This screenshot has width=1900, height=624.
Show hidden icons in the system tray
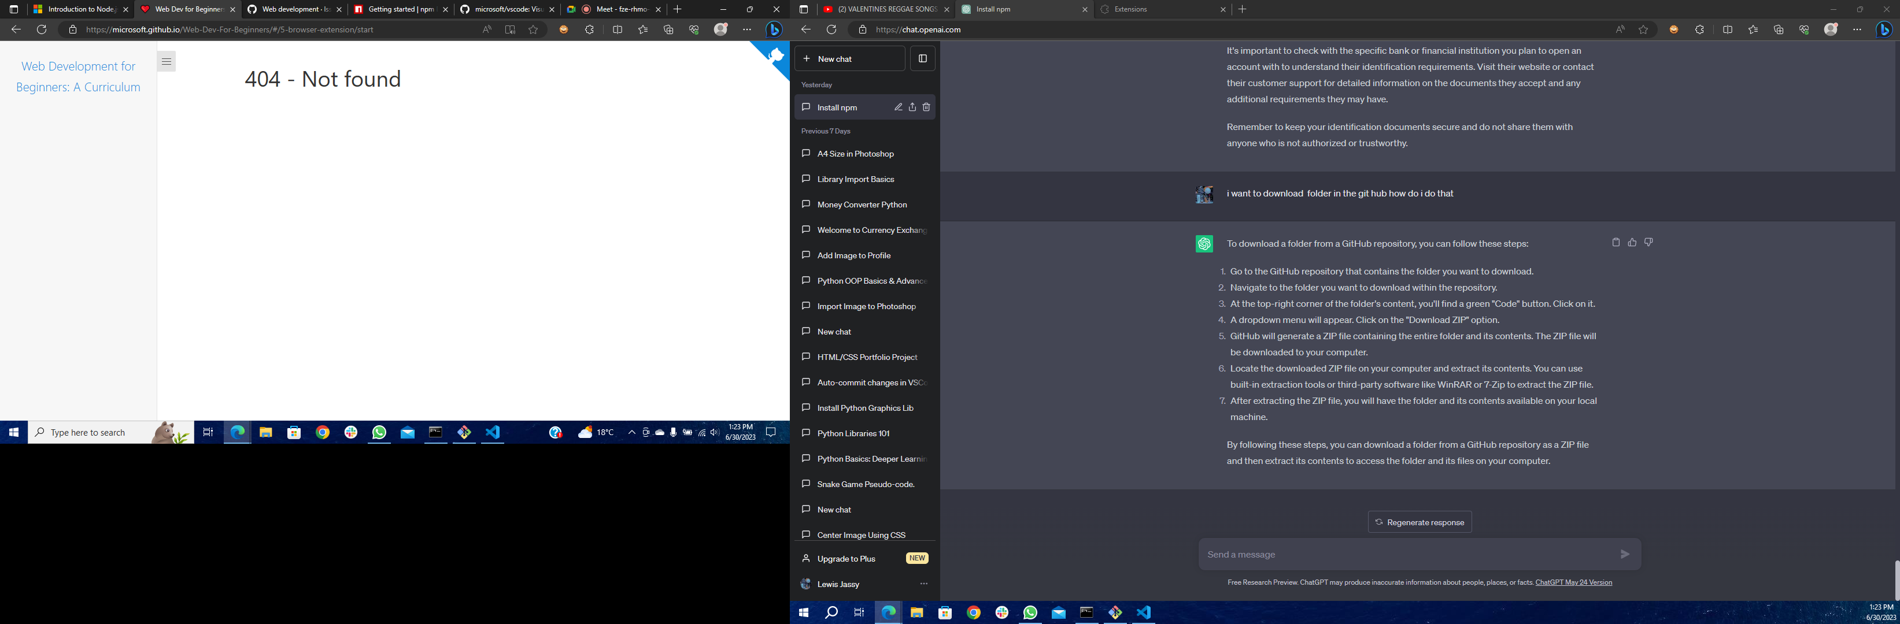pos(631,432)
